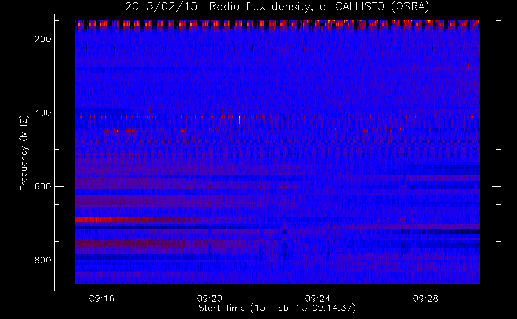Click the 800 frequency tick label
The width and height of the screenshot is (517, 319).
point(43,260)
